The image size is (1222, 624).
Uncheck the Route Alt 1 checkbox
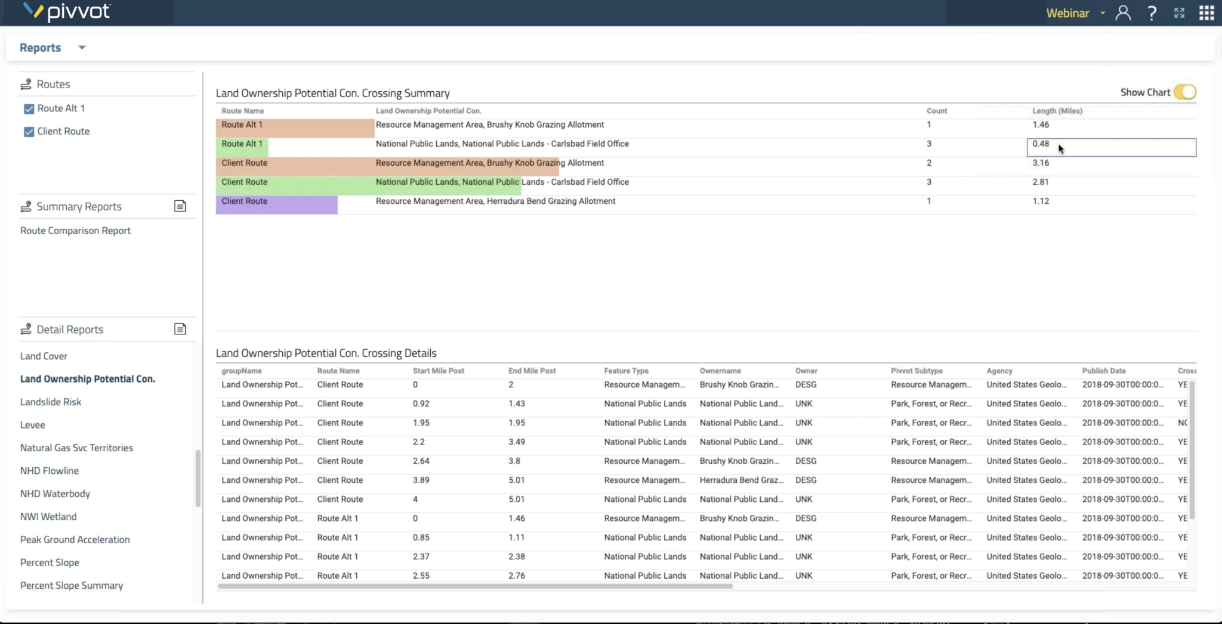coord(29,108)
